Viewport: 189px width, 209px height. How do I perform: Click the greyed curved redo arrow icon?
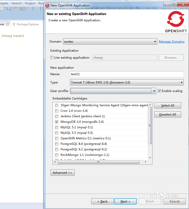37,9
